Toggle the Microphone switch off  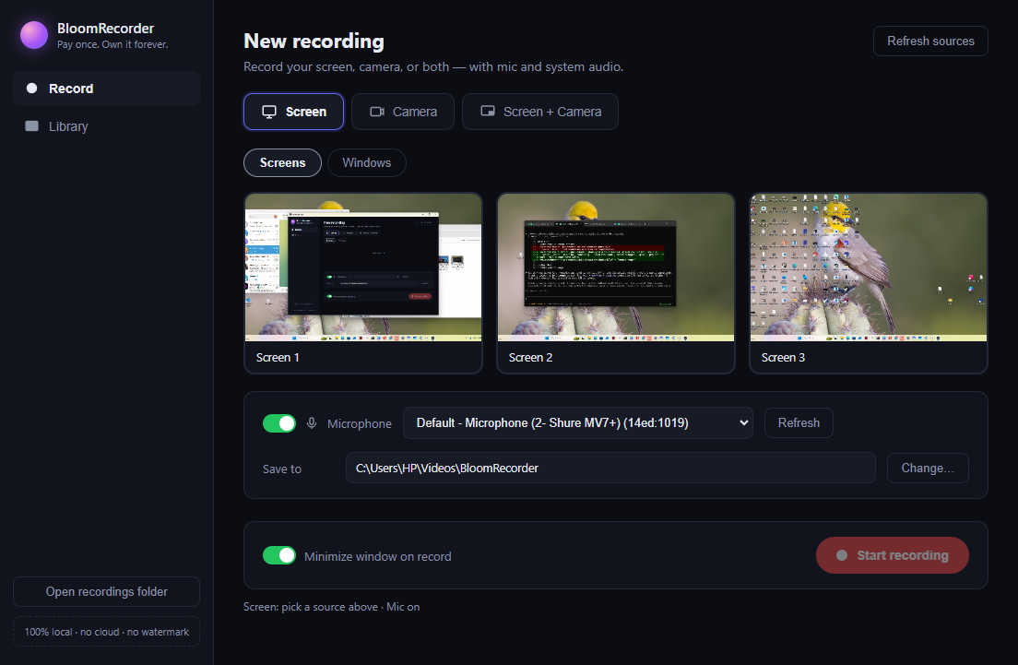pyautogui.click(x=279, y=423)
